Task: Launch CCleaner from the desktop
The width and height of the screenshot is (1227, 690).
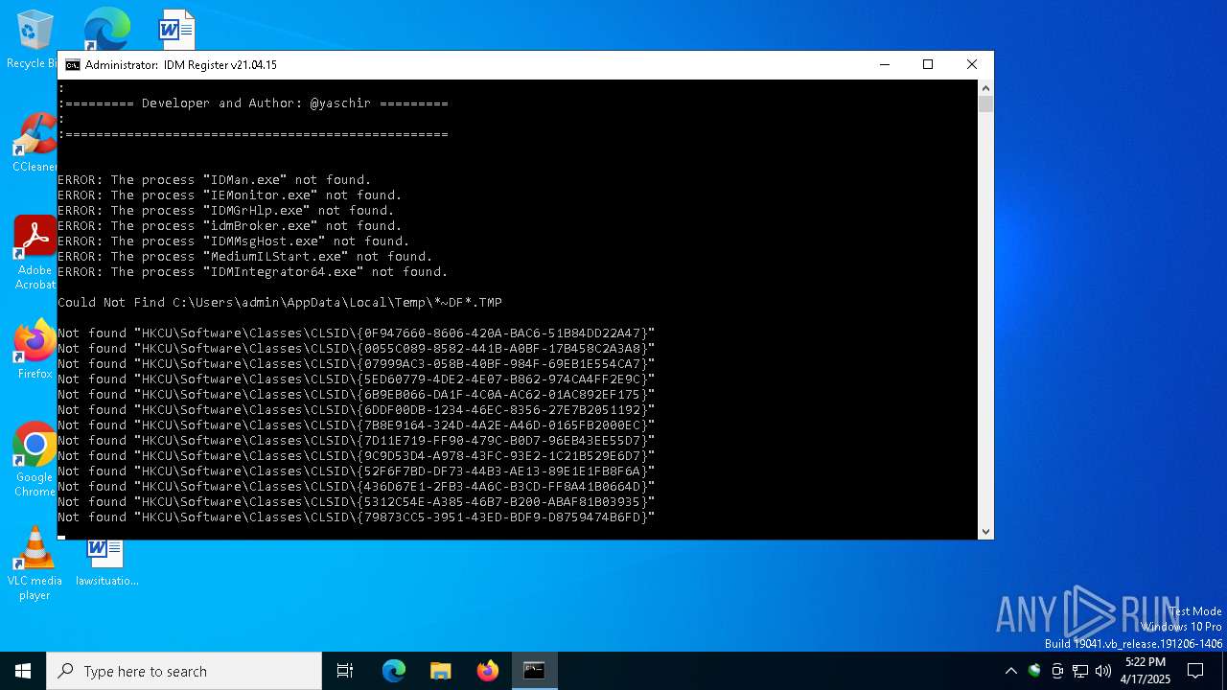Action: pos(35,144)
